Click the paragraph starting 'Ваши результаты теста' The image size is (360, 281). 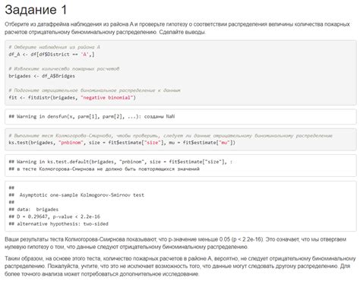point(175,243)
